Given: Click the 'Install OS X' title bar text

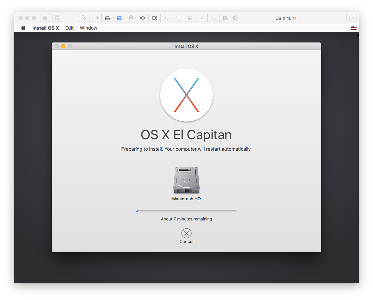Looking at the screenshot, I should [x=186, y=46].
